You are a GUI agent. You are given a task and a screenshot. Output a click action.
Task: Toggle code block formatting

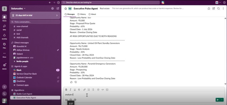pos(107,90)
